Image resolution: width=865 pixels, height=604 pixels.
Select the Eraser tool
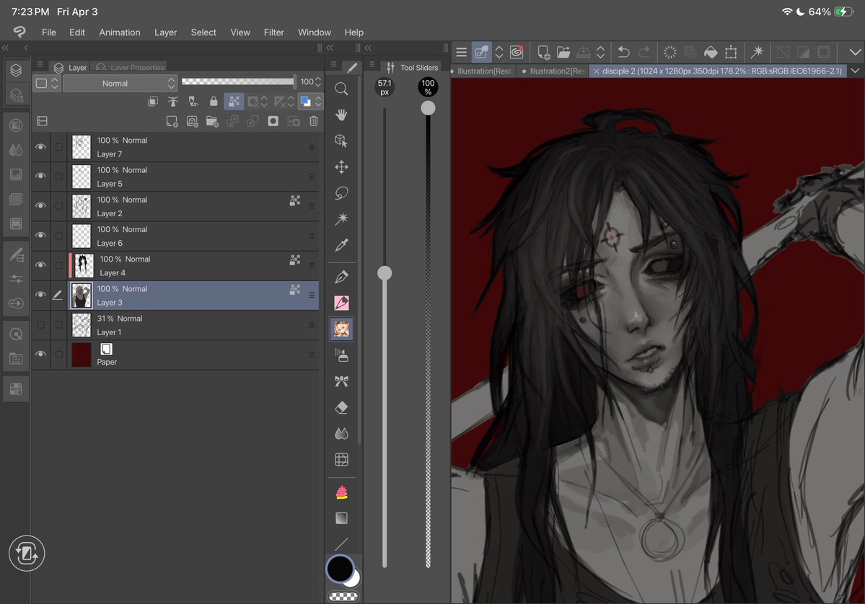click(x=342, y=408)
